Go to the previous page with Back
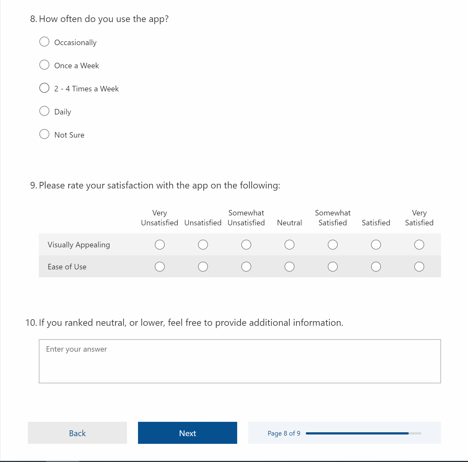468x462 pixels. pyautogui.click(x=77, y=433)
